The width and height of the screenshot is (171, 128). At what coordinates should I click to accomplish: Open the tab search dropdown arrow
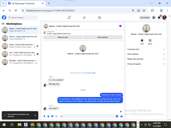click(x=3, y=3)
